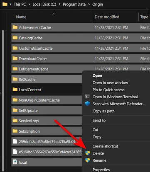Click the LocalContent folder icon
Viewport: 150px width, 172px height.
[x=15, y=90]
